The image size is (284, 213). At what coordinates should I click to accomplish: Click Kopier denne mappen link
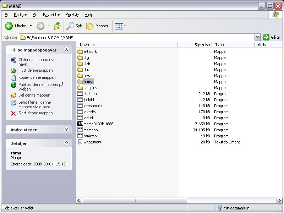[x=37, y=77]
